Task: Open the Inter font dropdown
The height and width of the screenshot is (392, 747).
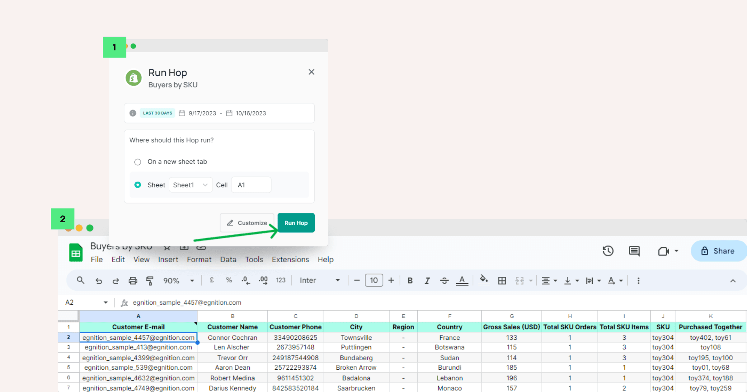Action: pyautogui.click(x=319, y=281)
